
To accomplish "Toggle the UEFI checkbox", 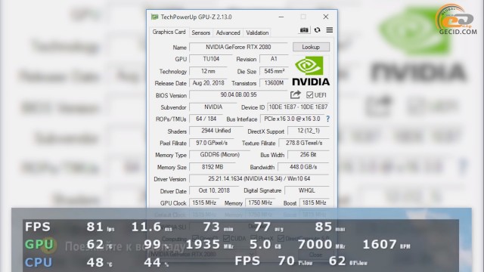I will coord(309,95).
